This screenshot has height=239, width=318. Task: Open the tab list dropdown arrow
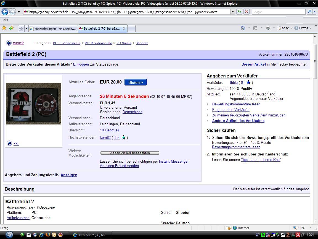[26, 29]
